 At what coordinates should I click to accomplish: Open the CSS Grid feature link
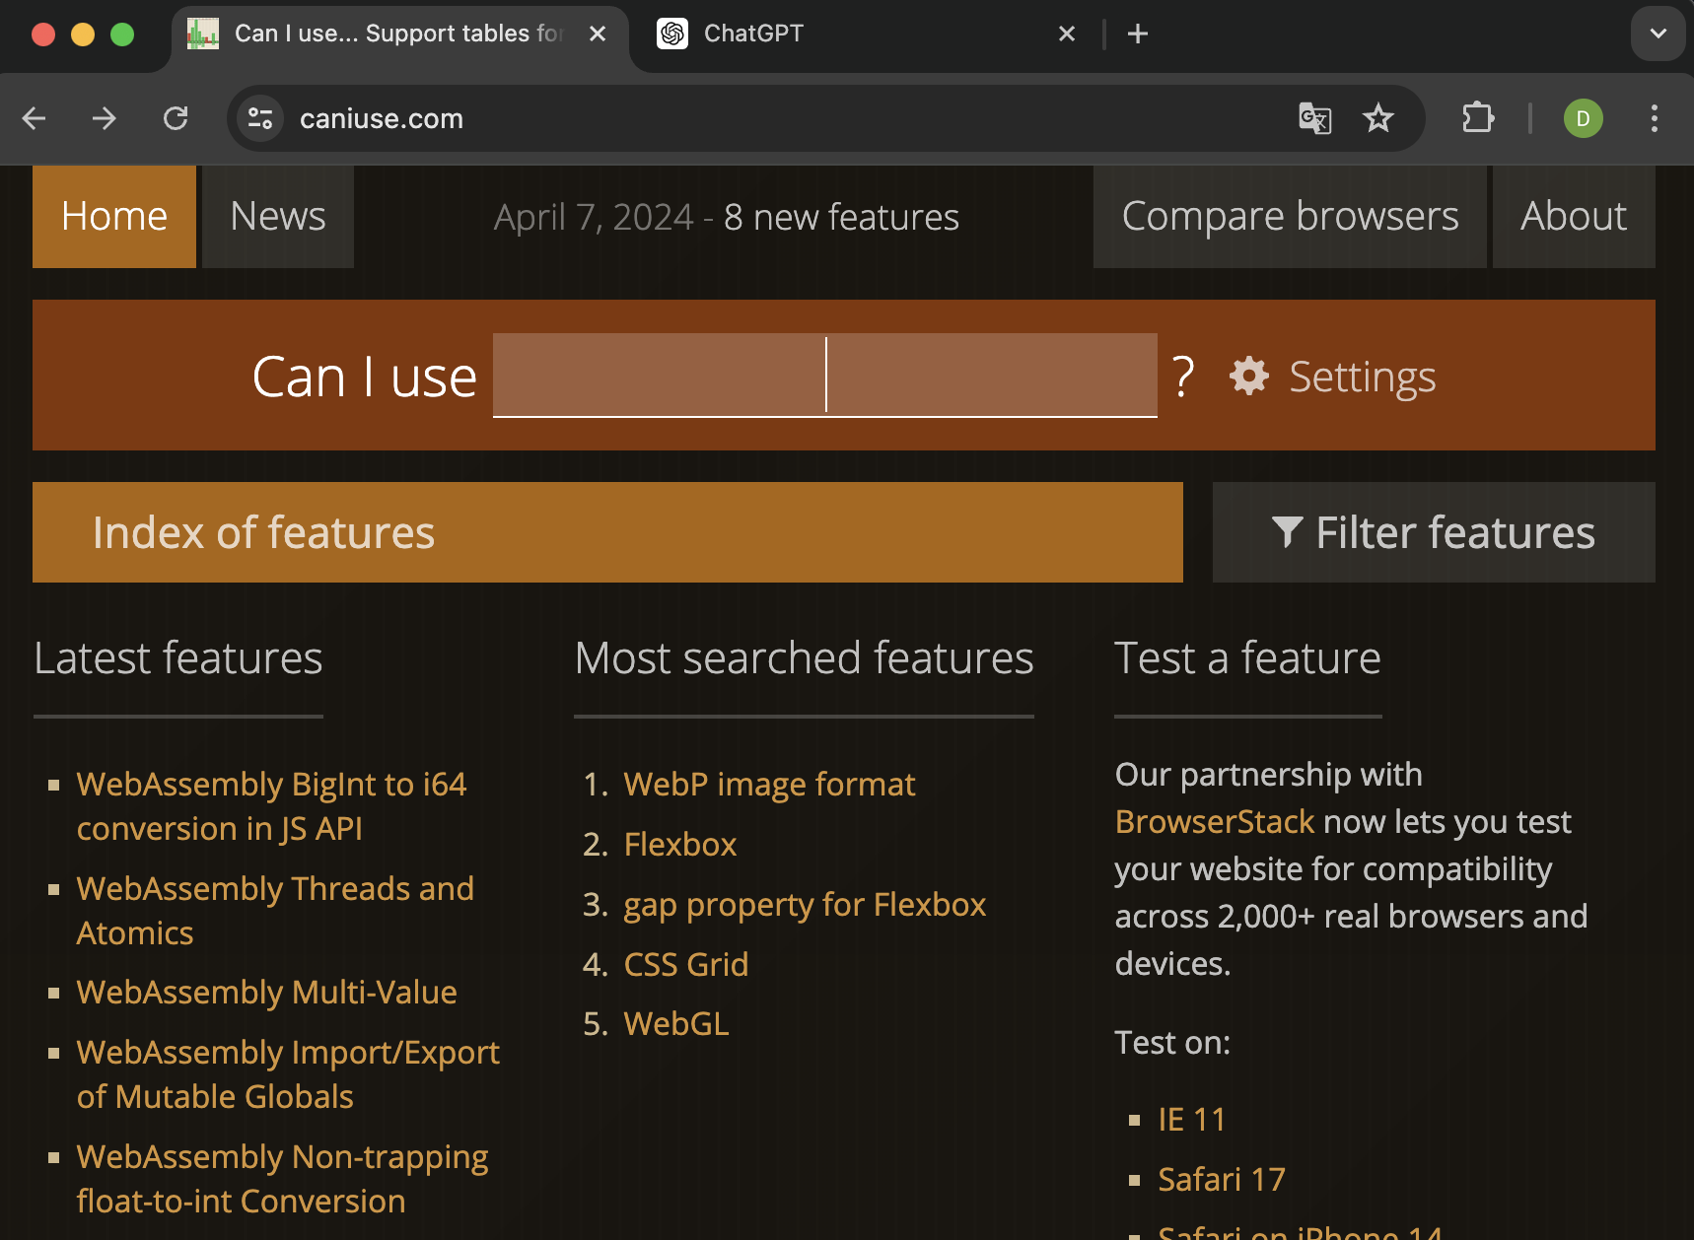pyautogui.click(x=686, y=964)
